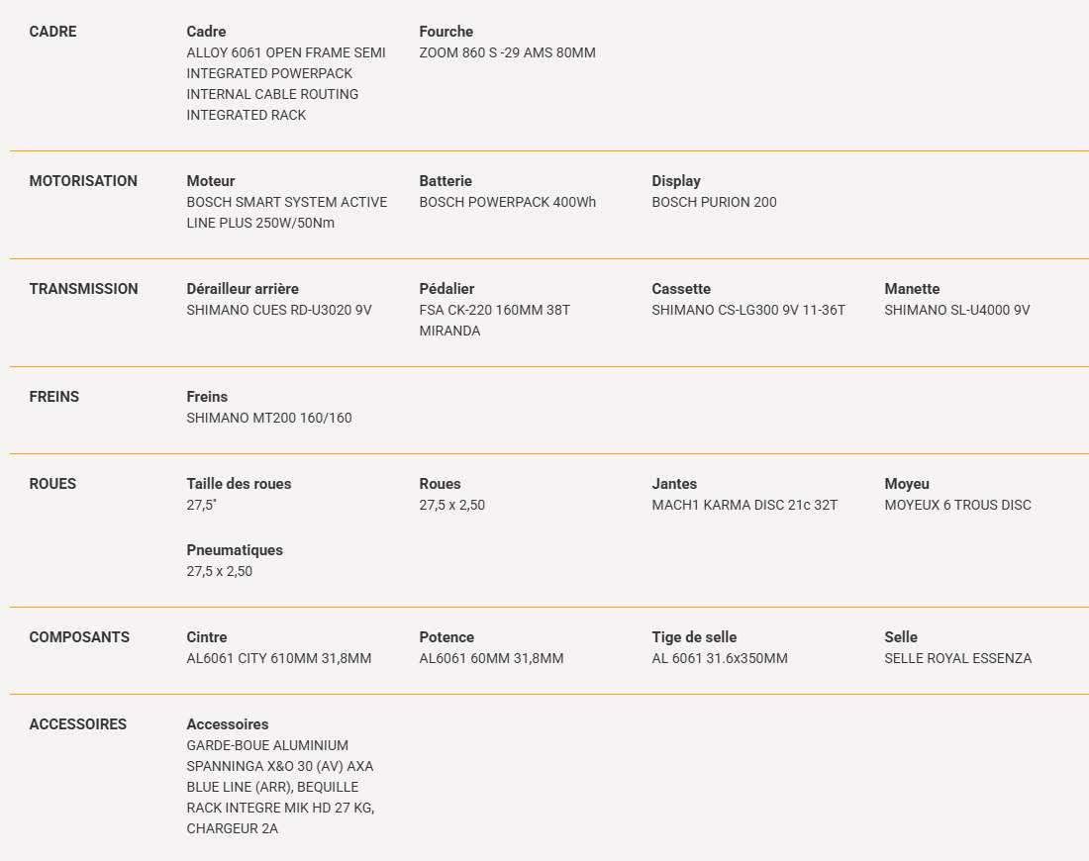Select the Jantes MACH1 KARMA DISC value
Screen dimensions: 1089x861
744,506
